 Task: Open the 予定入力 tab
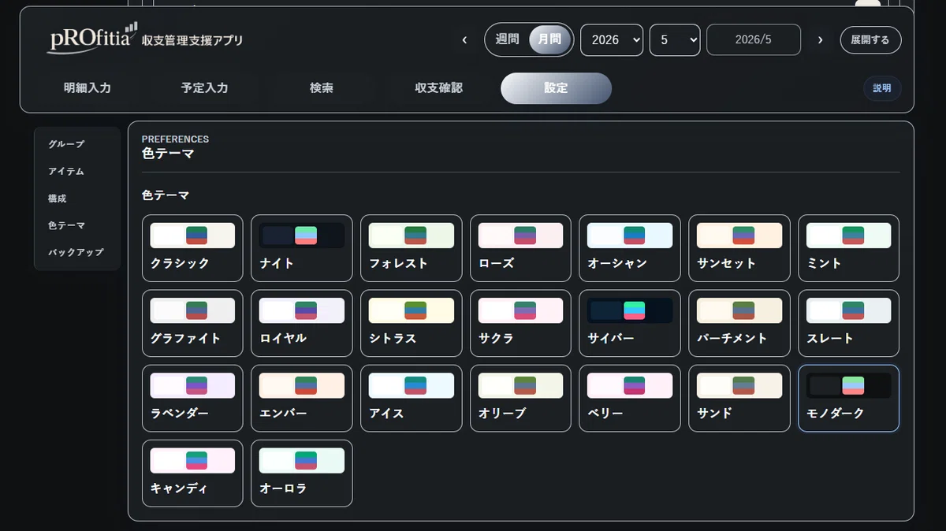(204, 88)
